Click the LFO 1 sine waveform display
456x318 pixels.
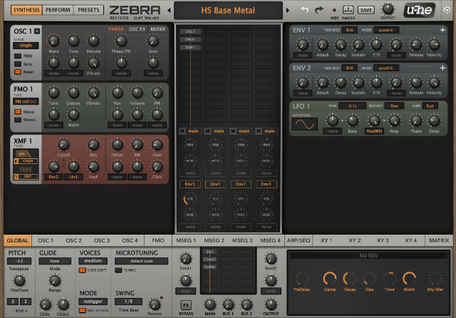[x=304, y=124]
